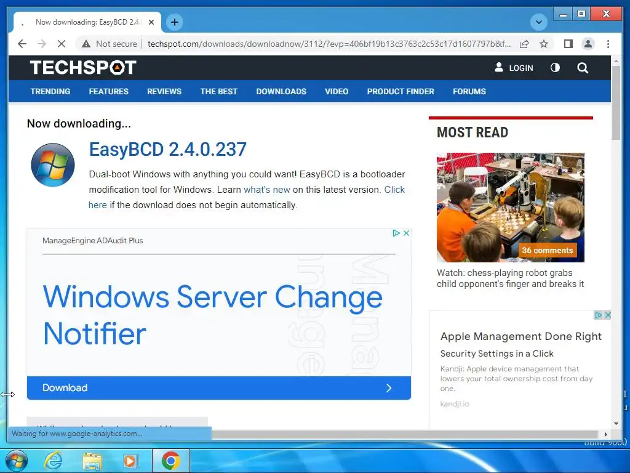630x473 pixels.
Task: Share this page via the share icon
Action: click(x=524, y=44)
